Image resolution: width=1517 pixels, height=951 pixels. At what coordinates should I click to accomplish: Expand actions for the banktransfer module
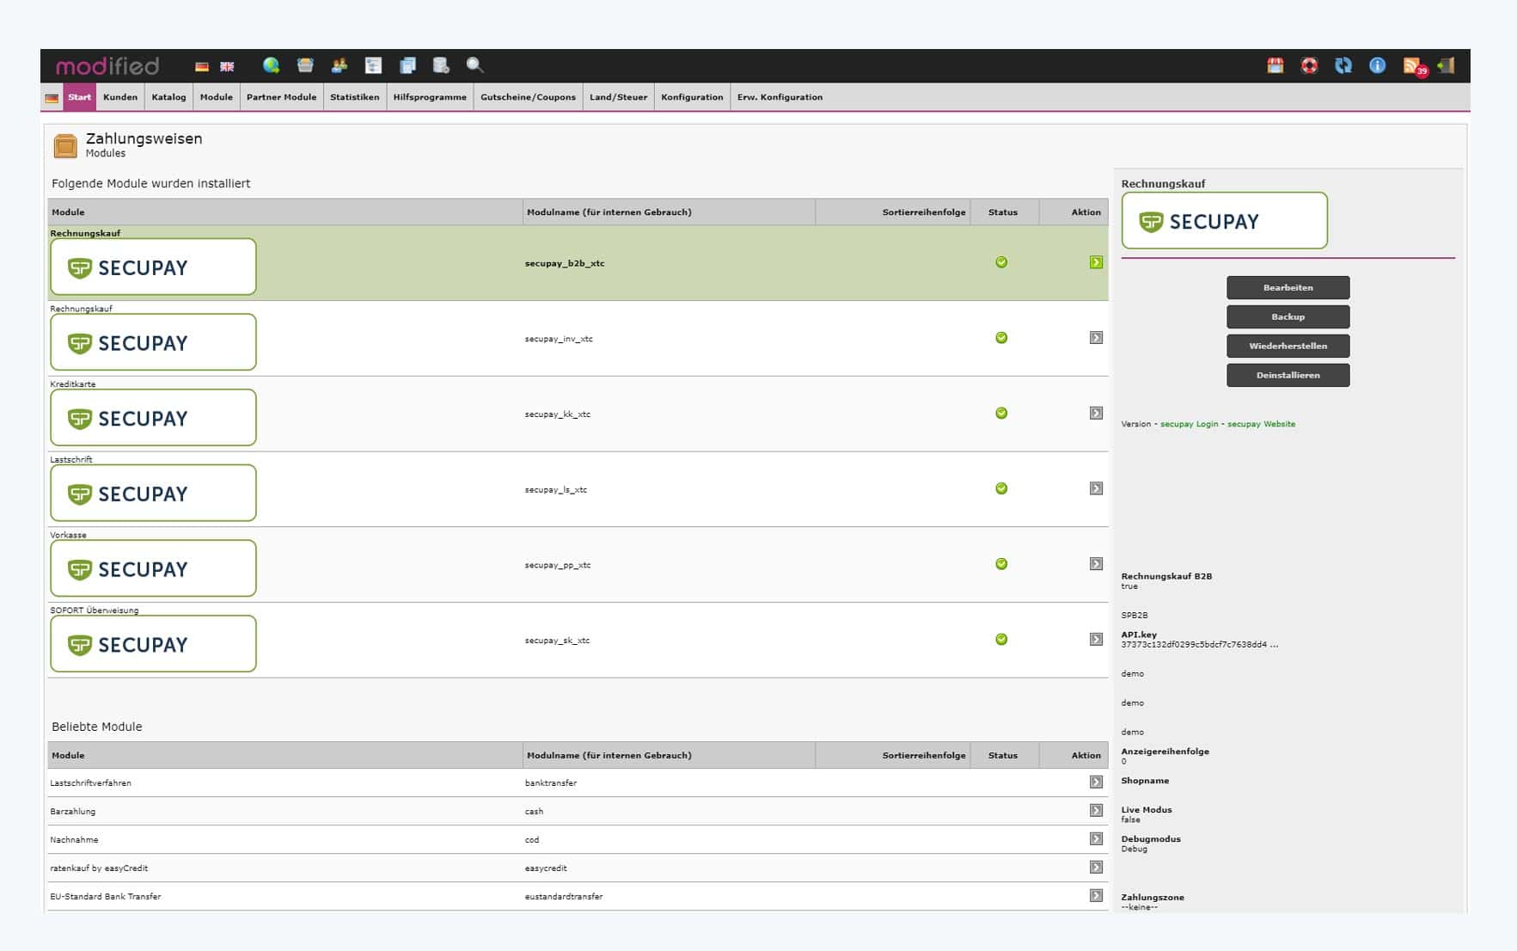click(1095, 782)
